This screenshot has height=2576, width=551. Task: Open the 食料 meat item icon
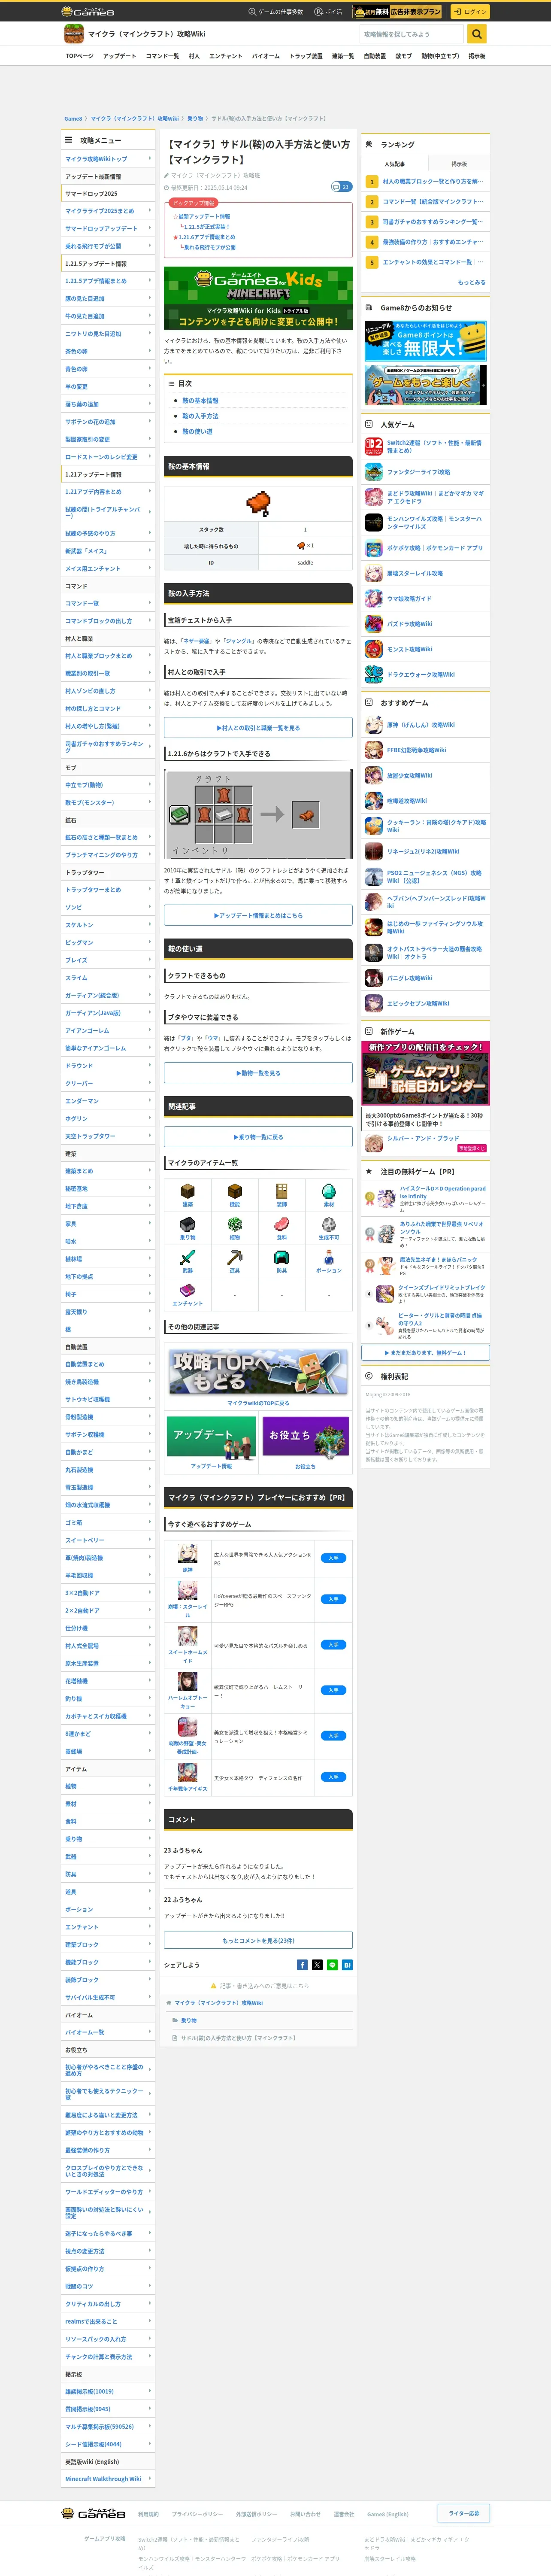click(x=281, y=1225)
